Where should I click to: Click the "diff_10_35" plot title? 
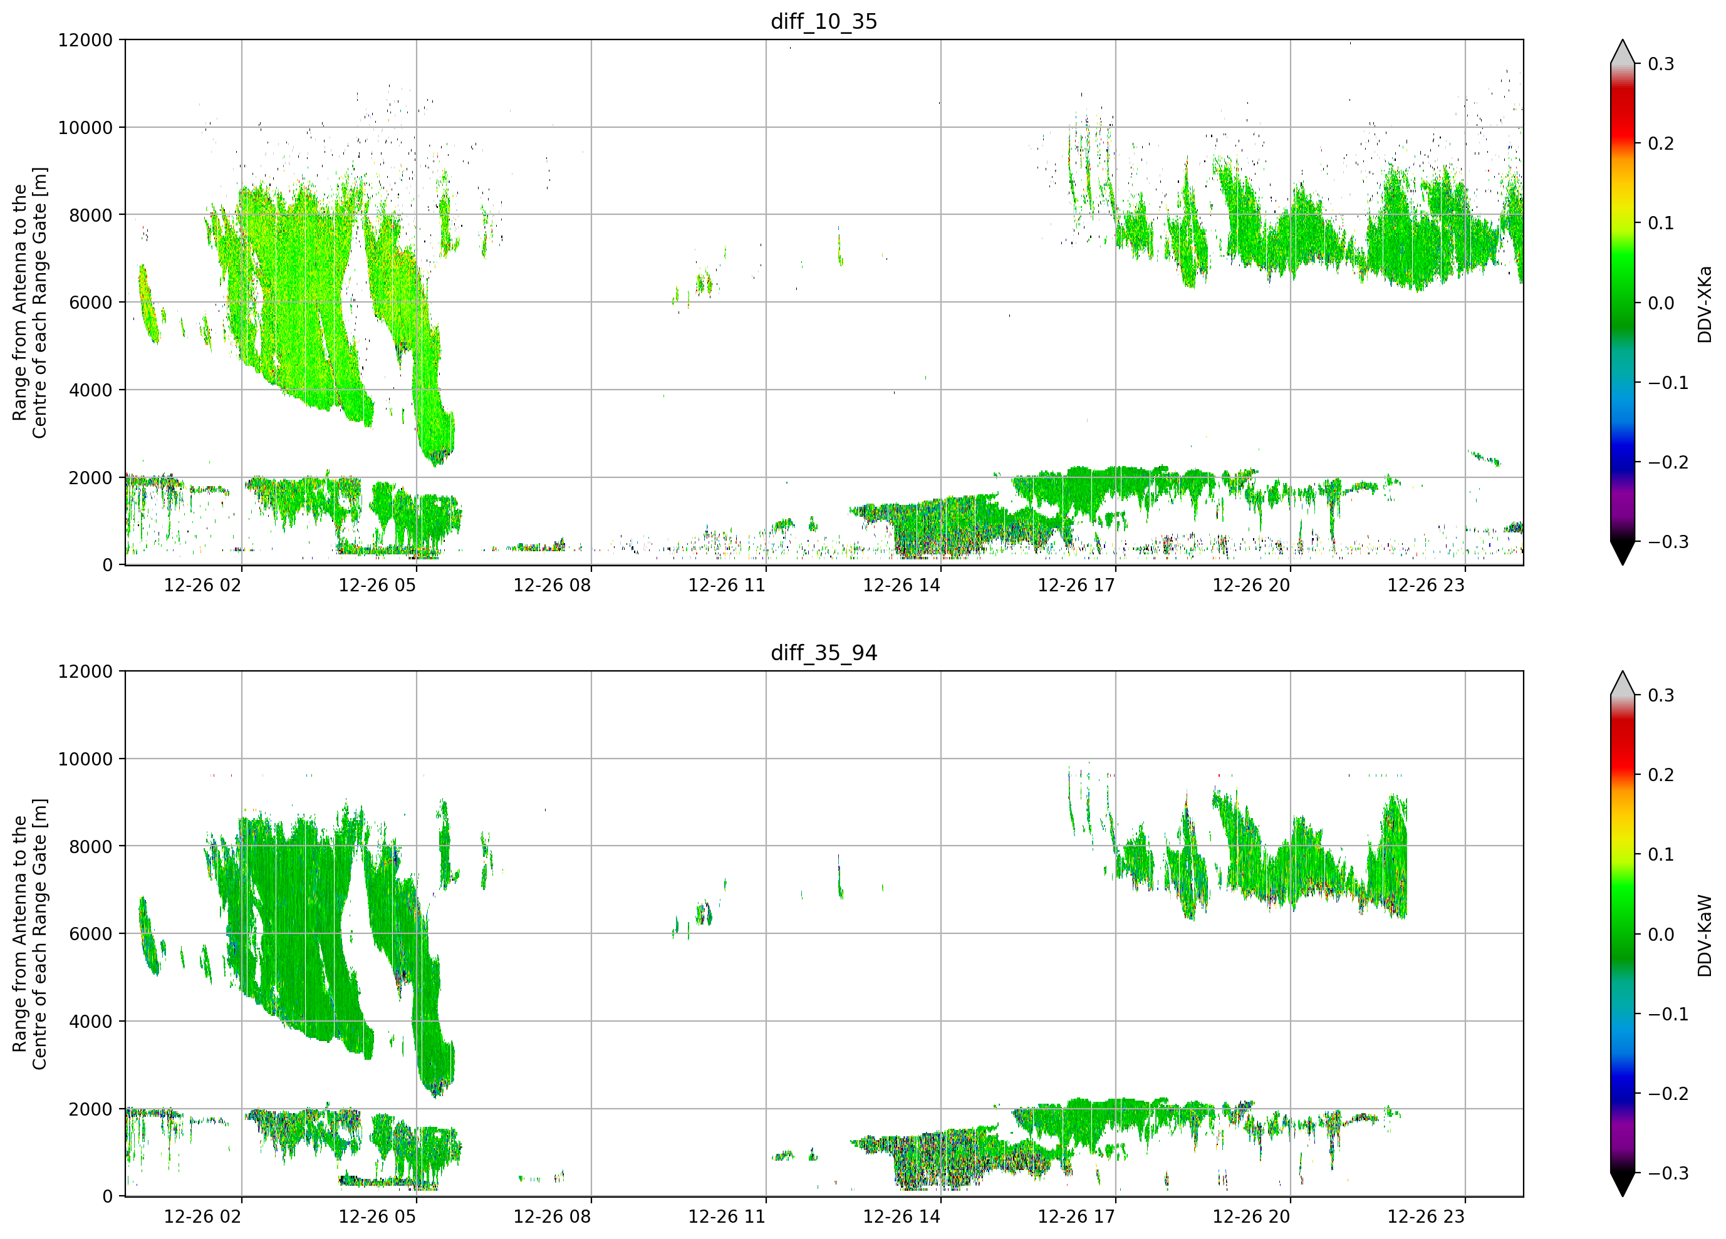(823, 21)
